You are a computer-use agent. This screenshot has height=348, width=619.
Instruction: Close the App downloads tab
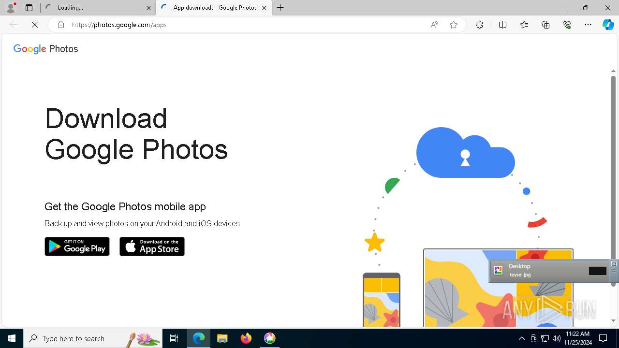click(264, 8)
